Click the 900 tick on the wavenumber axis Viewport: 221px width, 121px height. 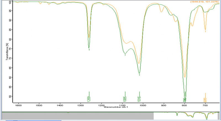pos(164,105)
